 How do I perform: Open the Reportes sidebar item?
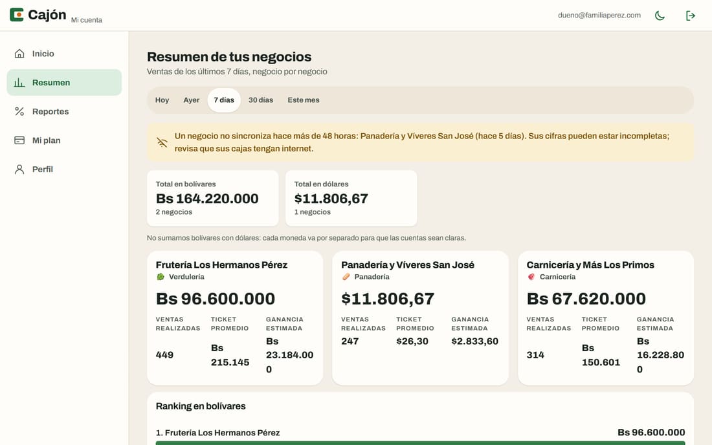tap(64, 111)
